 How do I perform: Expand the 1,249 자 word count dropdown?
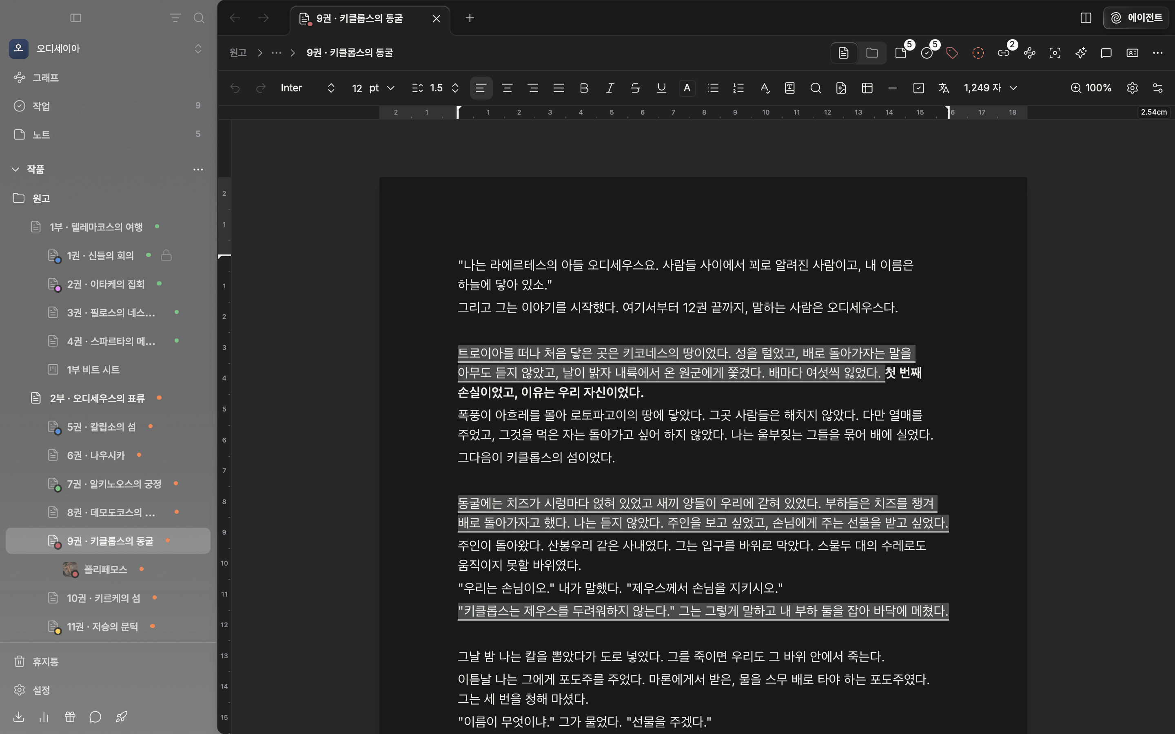[x=991, y=88]
